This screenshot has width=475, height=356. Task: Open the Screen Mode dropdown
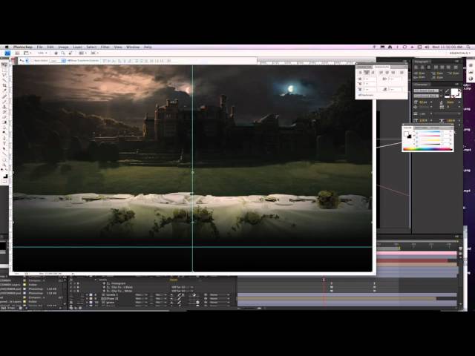94,53
